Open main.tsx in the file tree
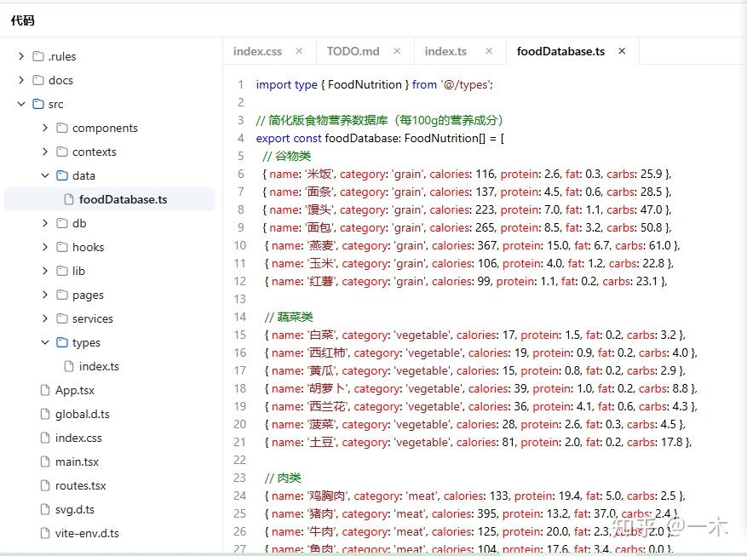 coord(77,461)
